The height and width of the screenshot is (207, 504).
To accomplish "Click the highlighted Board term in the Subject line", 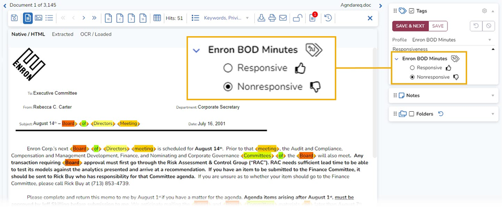I will 68,123.
